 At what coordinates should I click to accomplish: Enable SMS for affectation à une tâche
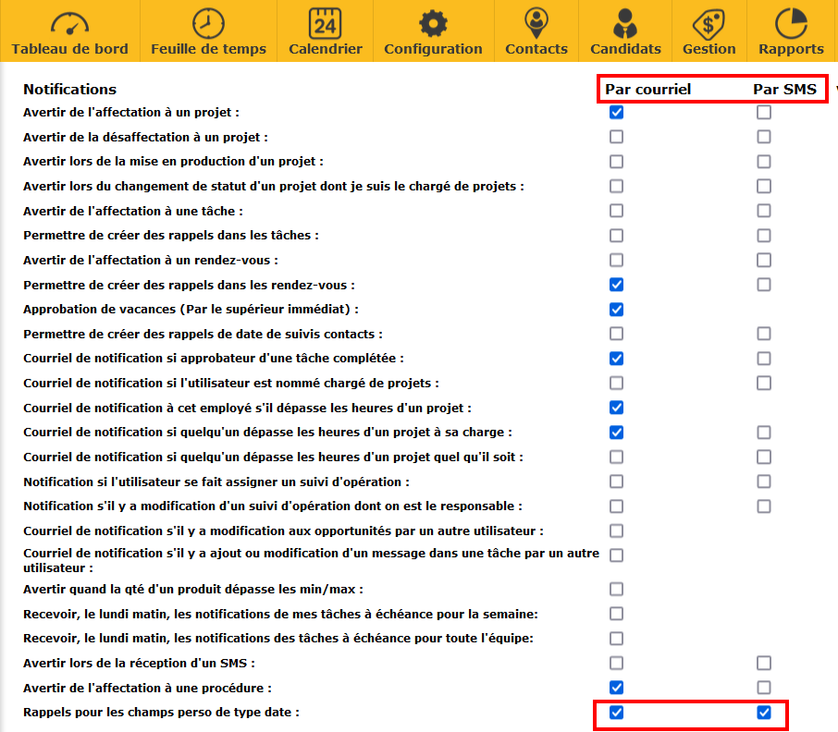click(764, 211)
